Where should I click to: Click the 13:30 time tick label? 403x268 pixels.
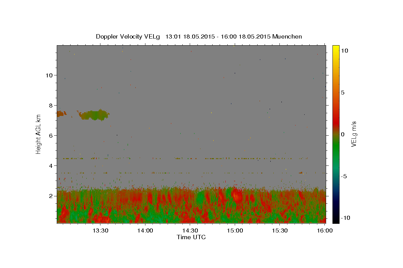click(100, 230)
